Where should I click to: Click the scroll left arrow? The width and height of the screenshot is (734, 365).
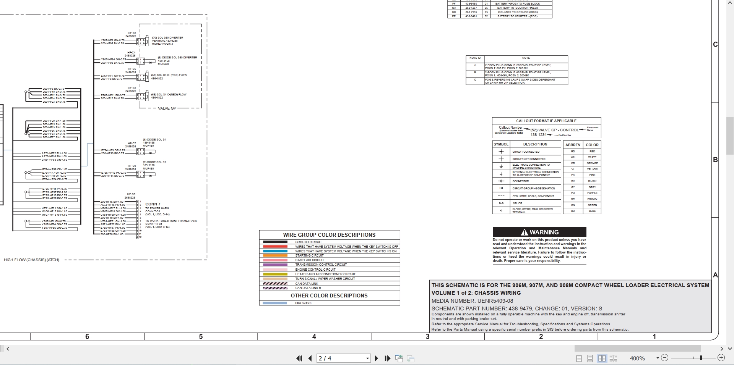(8, 349)
